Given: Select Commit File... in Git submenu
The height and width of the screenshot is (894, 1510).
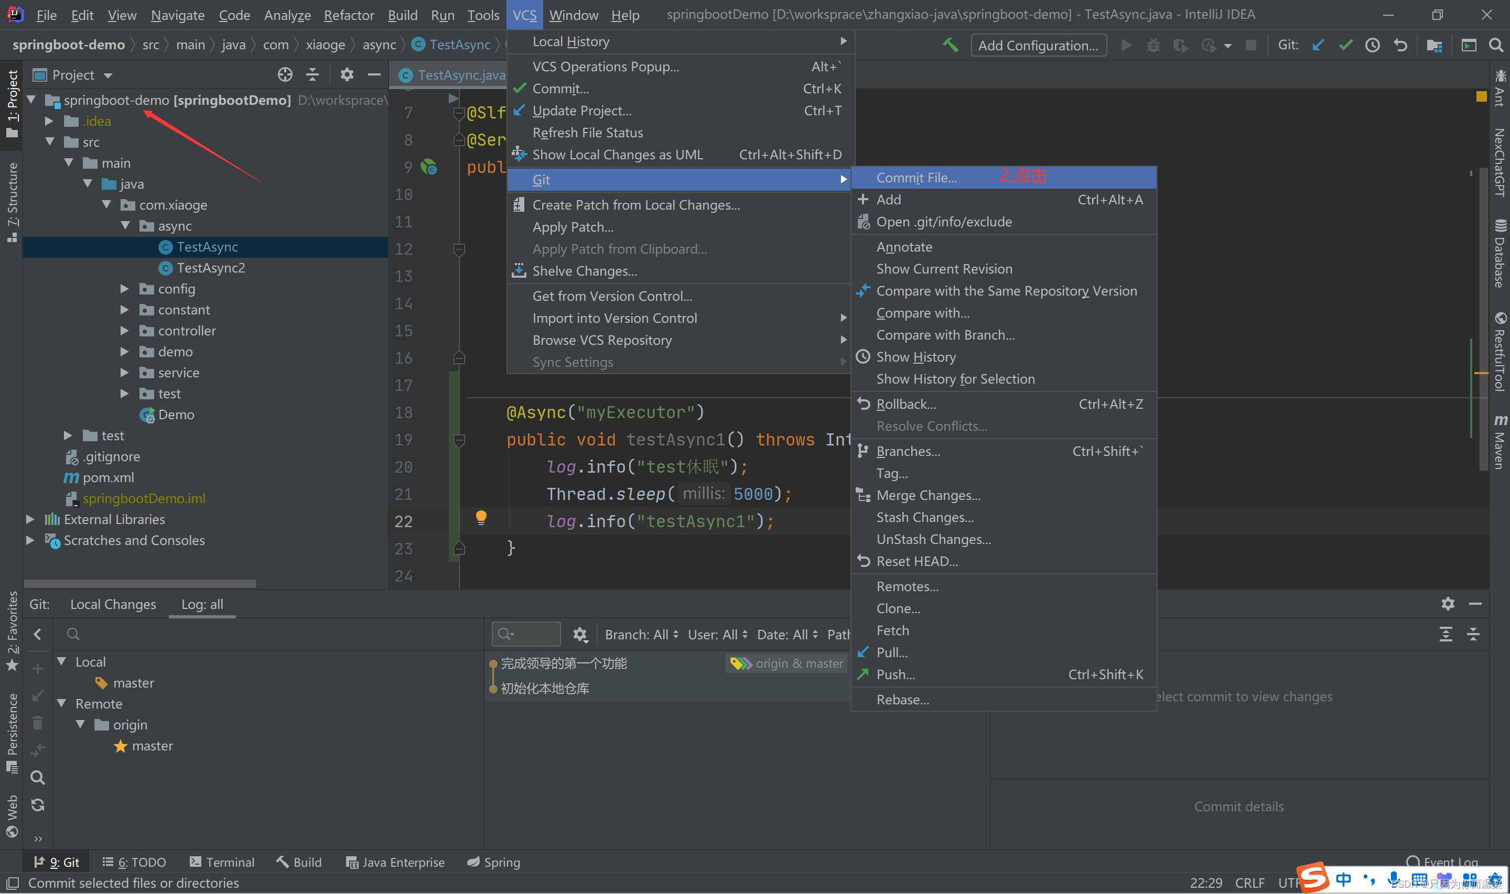Looking at the screenshot, I should (x=916, y=178).
